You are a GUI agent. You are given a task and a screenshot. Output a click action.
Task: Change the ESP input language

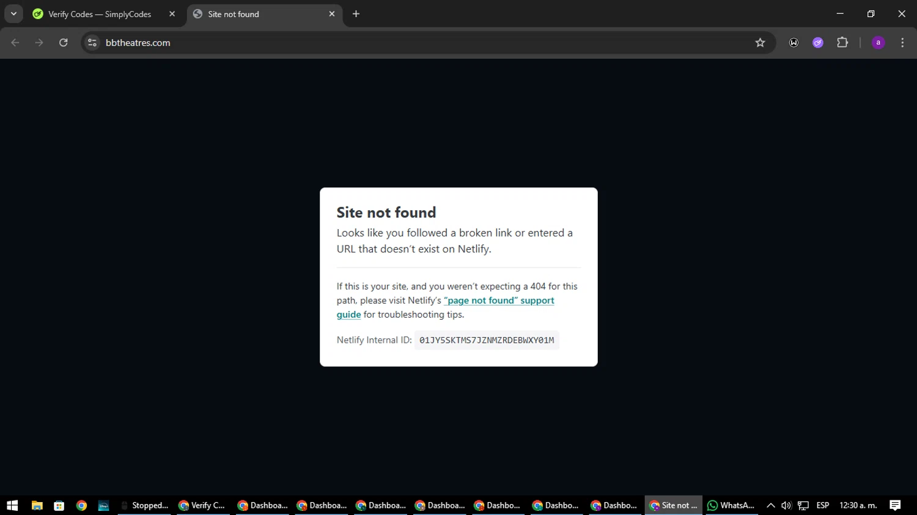823,505
